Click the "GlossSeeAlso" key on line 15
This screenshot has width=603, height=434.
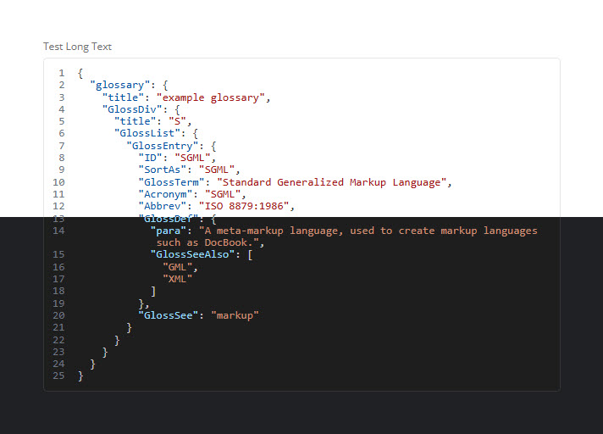click(192, 254)
